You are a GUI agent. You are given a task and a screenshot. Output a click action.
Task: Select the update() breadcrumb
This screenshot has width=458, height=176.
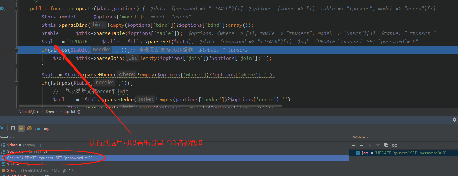click(72, 111)
